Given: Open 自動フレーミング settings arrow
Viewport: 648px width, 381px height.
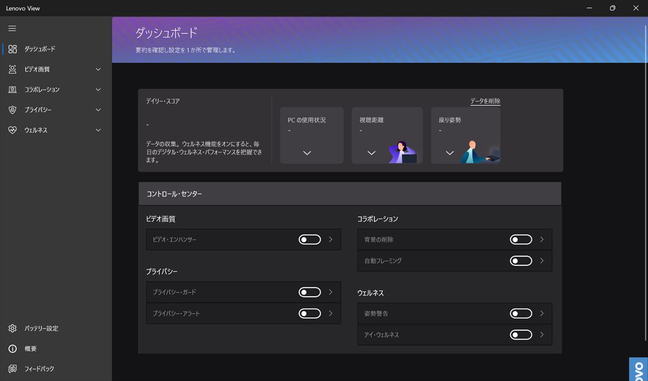Looking at the screenshot, I should 542,260.
